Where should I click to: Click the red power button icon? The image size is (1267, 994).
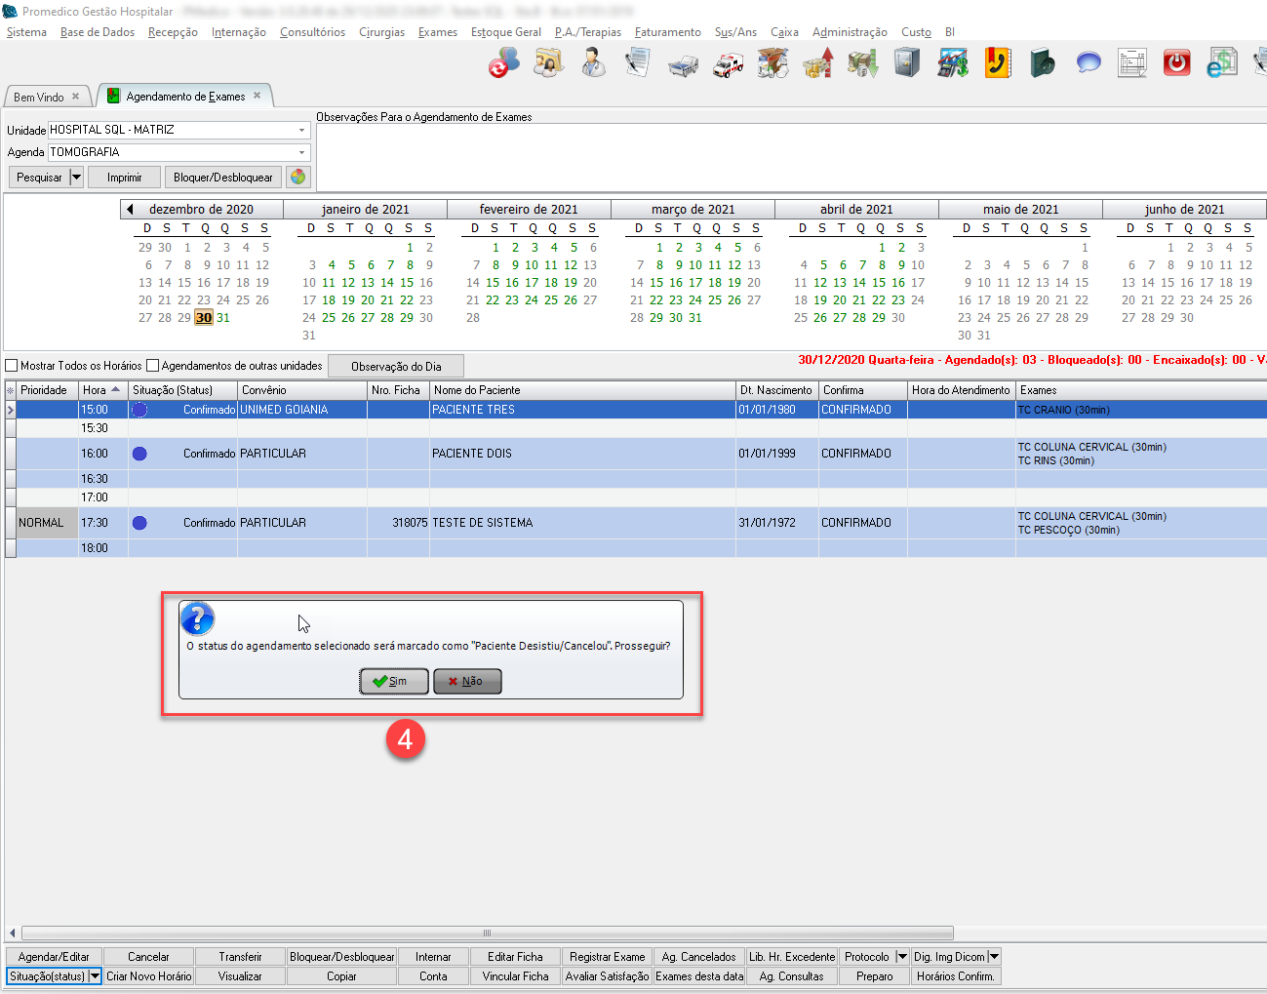[x=1177, y=63]
